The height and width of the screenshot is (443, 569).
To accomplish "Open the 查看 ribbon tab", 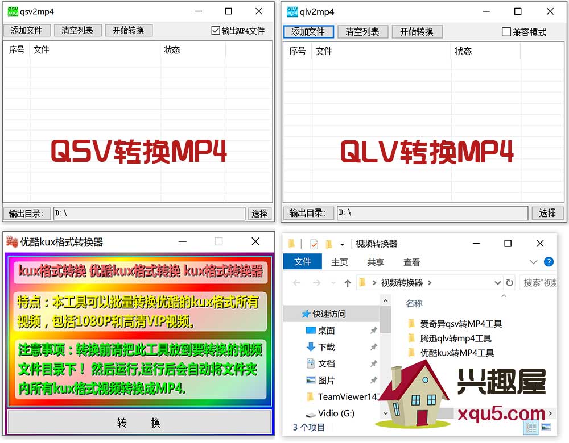I will (412, 262).
